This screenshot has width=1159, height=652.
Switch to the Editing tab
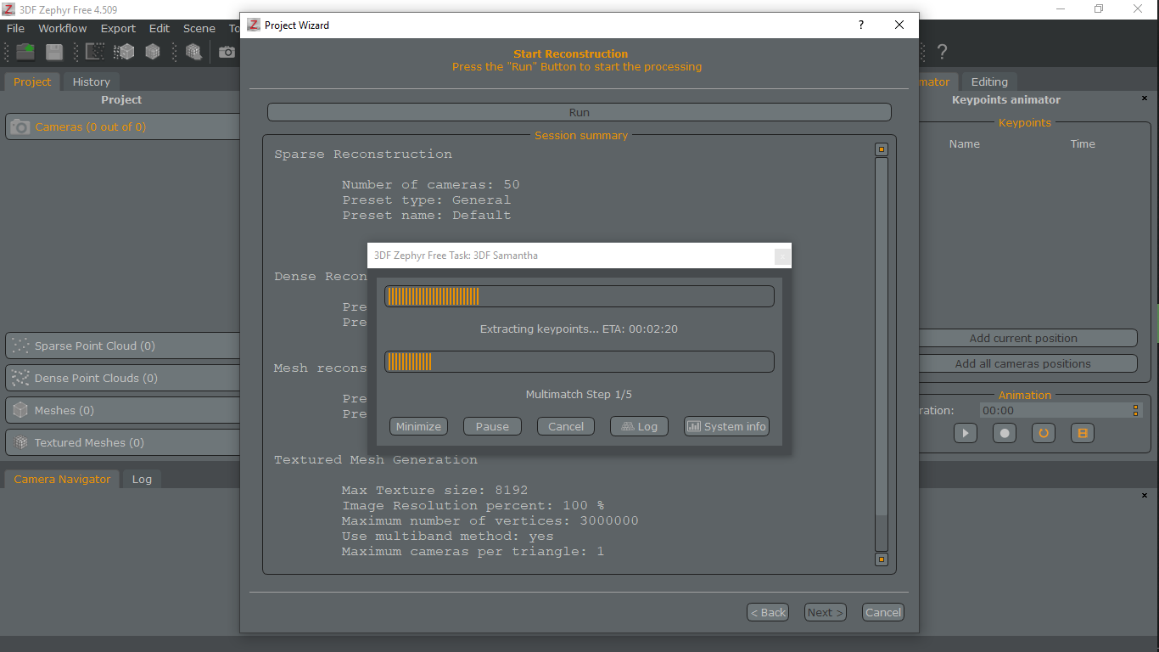tap(989, 81)
